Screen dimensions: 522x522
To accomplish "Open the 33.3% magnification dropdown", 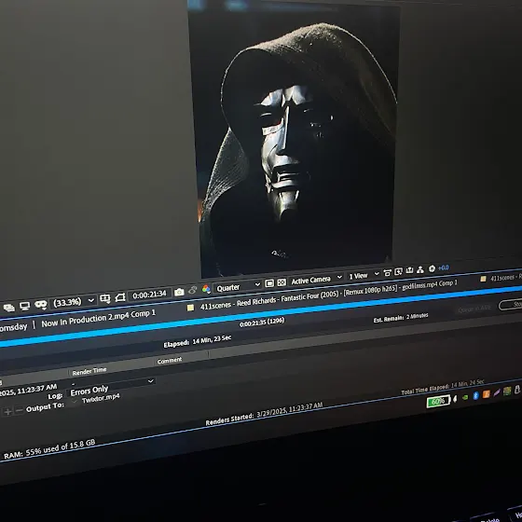I will [74, 302].
